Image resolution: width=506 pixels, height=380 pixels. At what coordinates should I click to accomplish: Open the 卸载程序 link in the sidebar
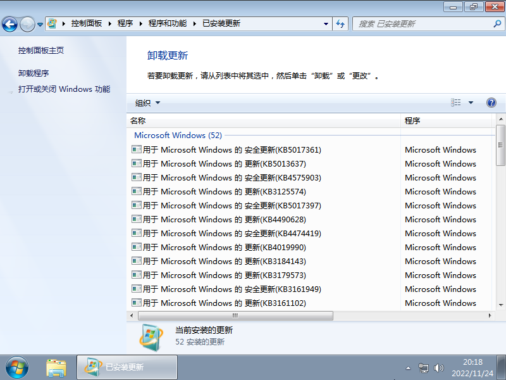point(35,72)
